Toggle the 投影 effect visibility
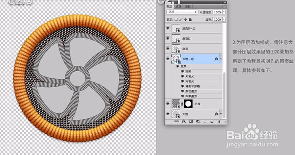Screen dimensions: 295x155 tap(182, 71)
